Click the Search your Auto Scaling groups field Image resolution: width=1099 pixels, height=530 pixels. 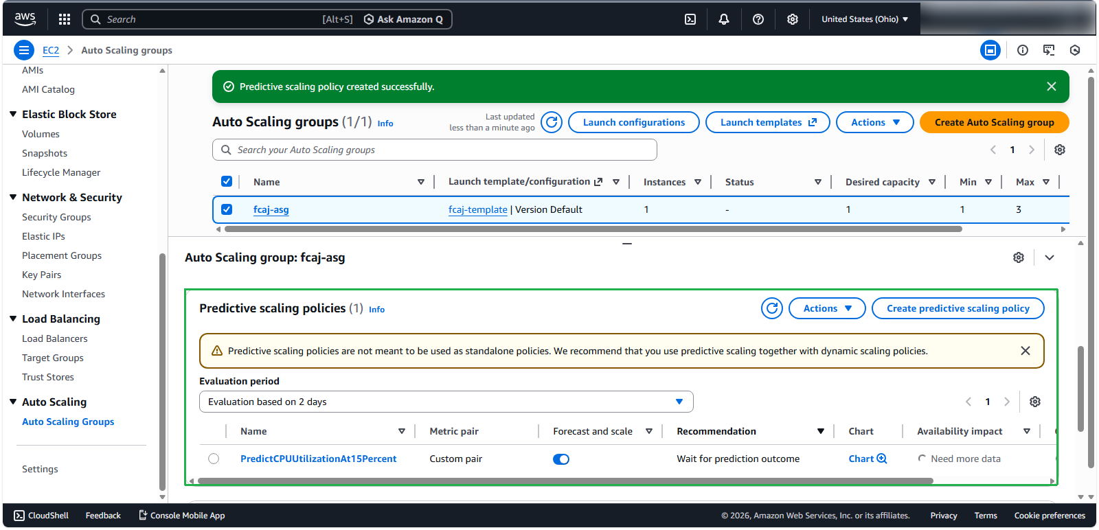(x=435, y=150)
